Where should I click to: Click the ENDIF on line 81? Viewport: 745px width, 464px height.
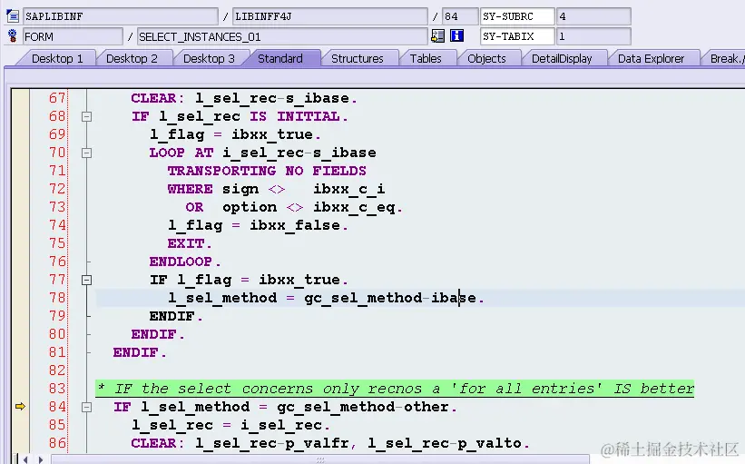(x=140, y=352)
